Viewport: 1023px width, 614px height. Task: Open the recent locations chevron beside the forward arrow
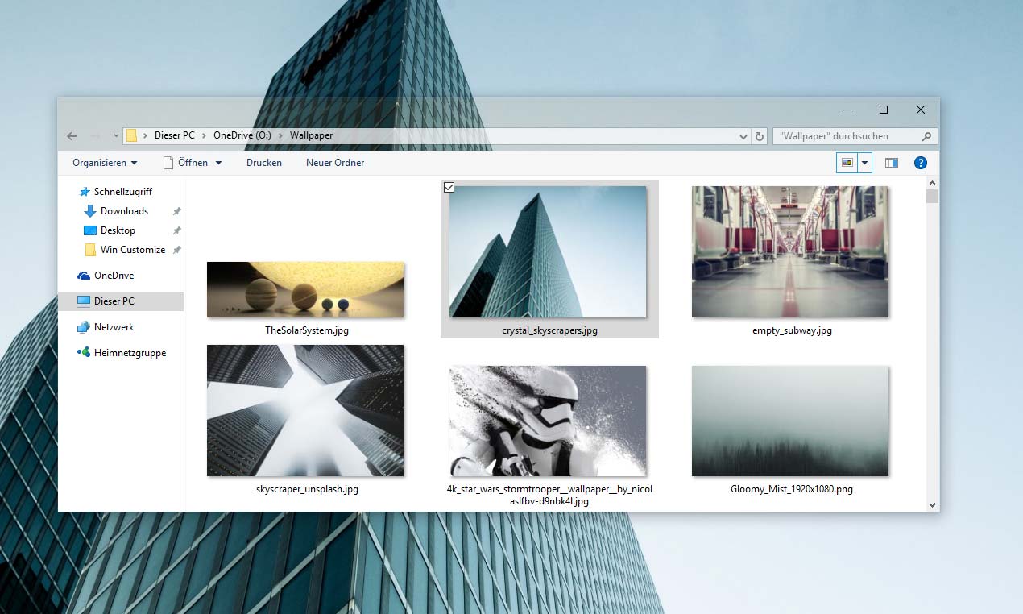(x=115, y=137)
